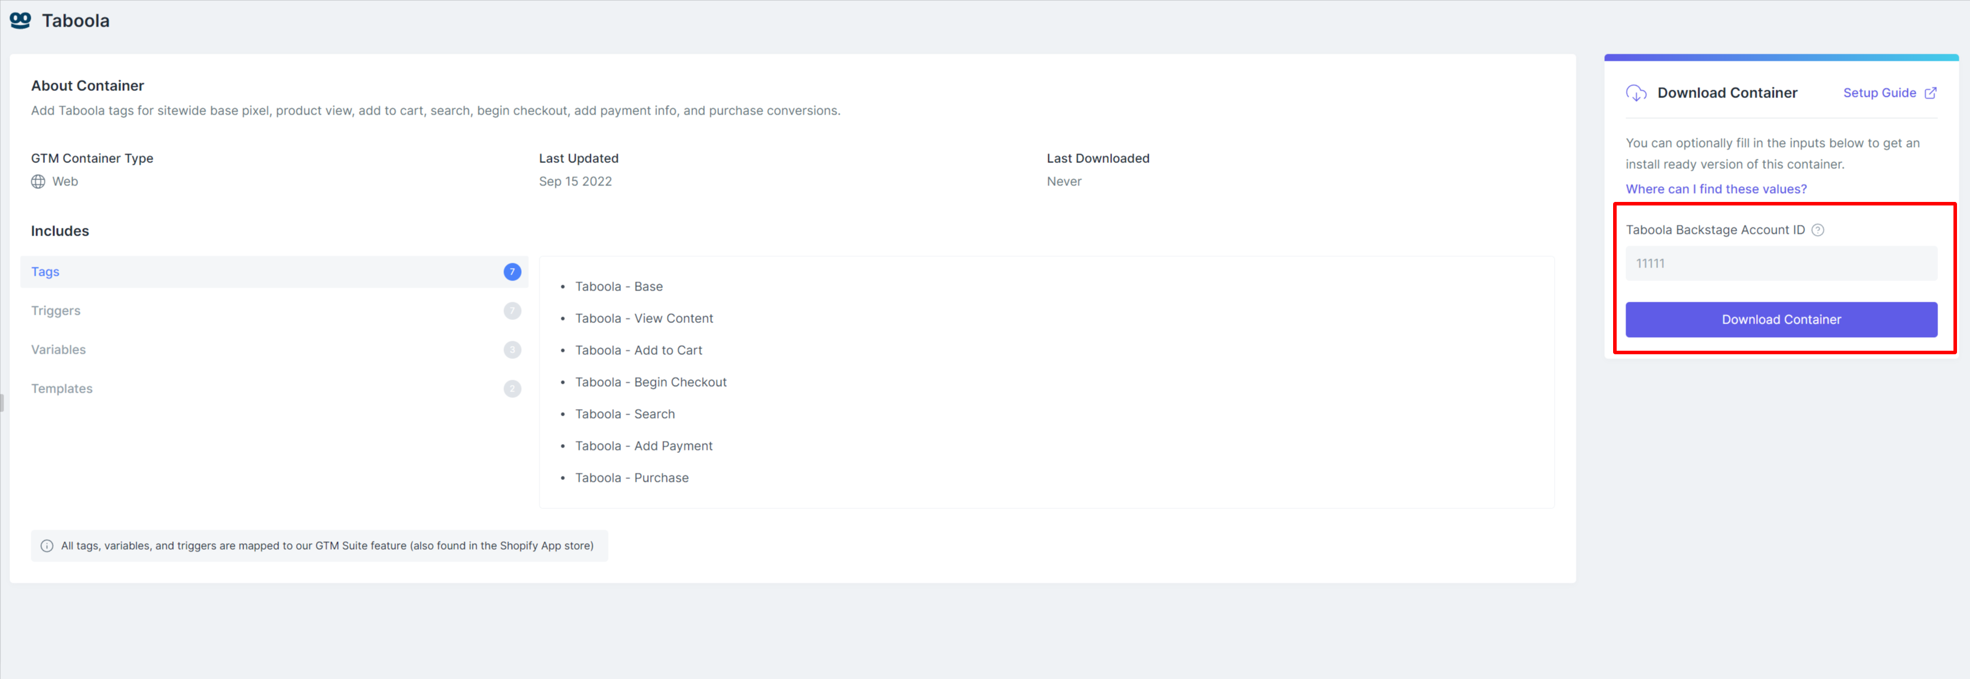The height and width of the screenshot is (679, 1970).
Task: Click the Tags count badge
Action: (x=512, y=272)
